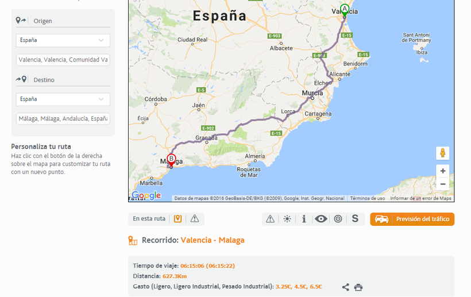Click the Valencia - Malaga route title
Screen dimensions: 471x297
click(213, 240)
